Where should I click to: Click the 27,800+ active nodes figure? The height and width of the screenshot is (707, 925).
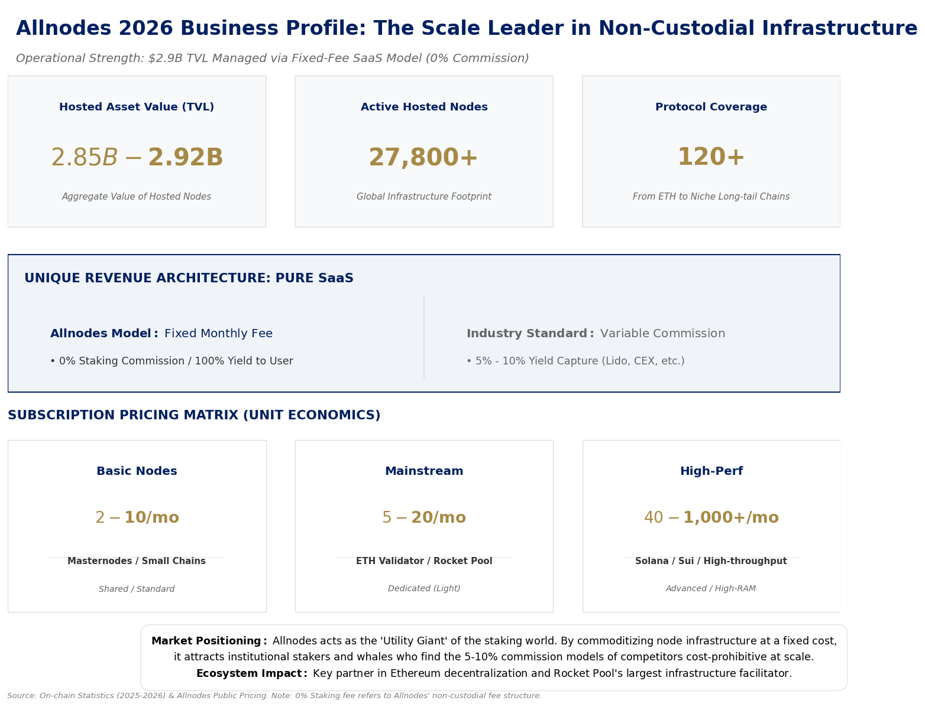click(x=423, y=158)
